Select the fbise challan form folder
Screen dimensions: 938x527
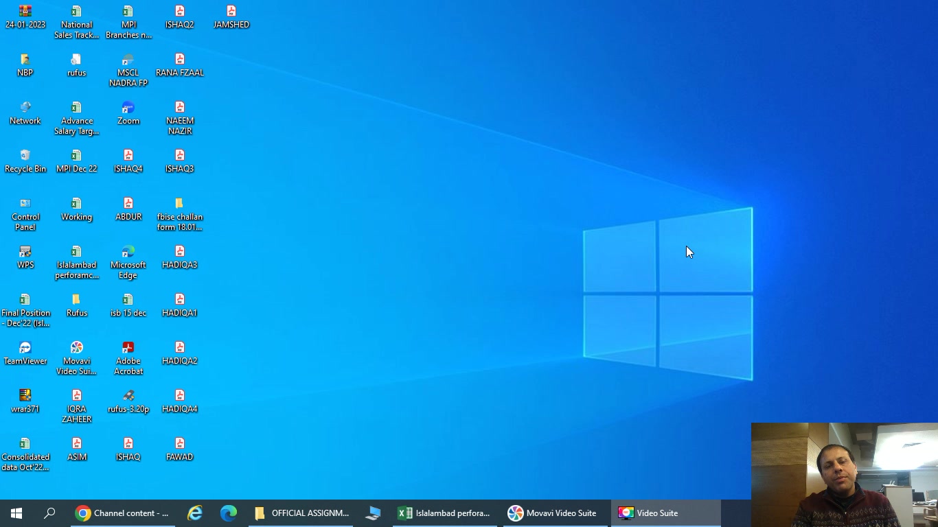pyautogui.click(x=180, y=214)
